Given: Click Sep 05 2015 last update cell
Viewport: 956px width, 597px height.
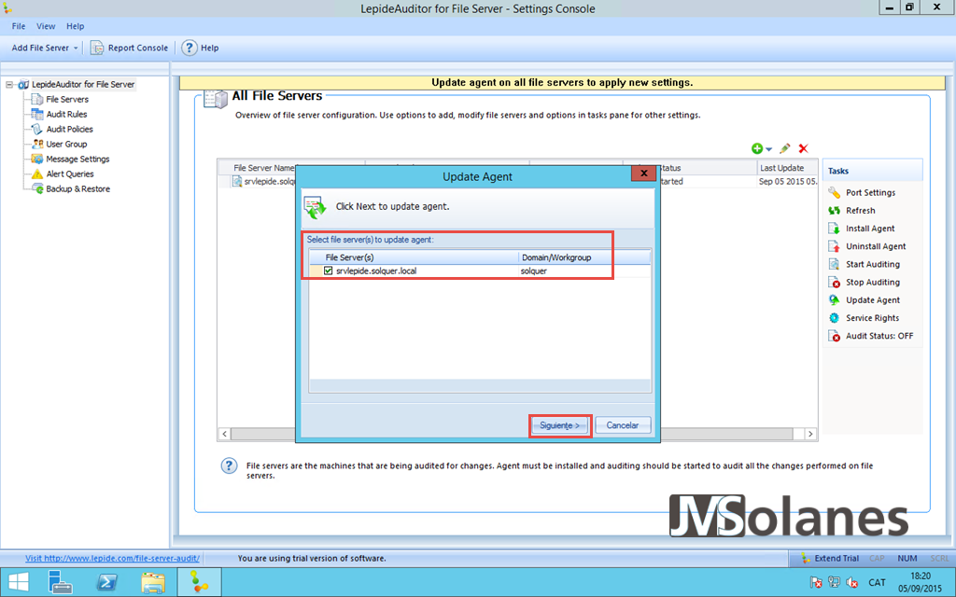Looking at the screenshot, I should point(787,182).
